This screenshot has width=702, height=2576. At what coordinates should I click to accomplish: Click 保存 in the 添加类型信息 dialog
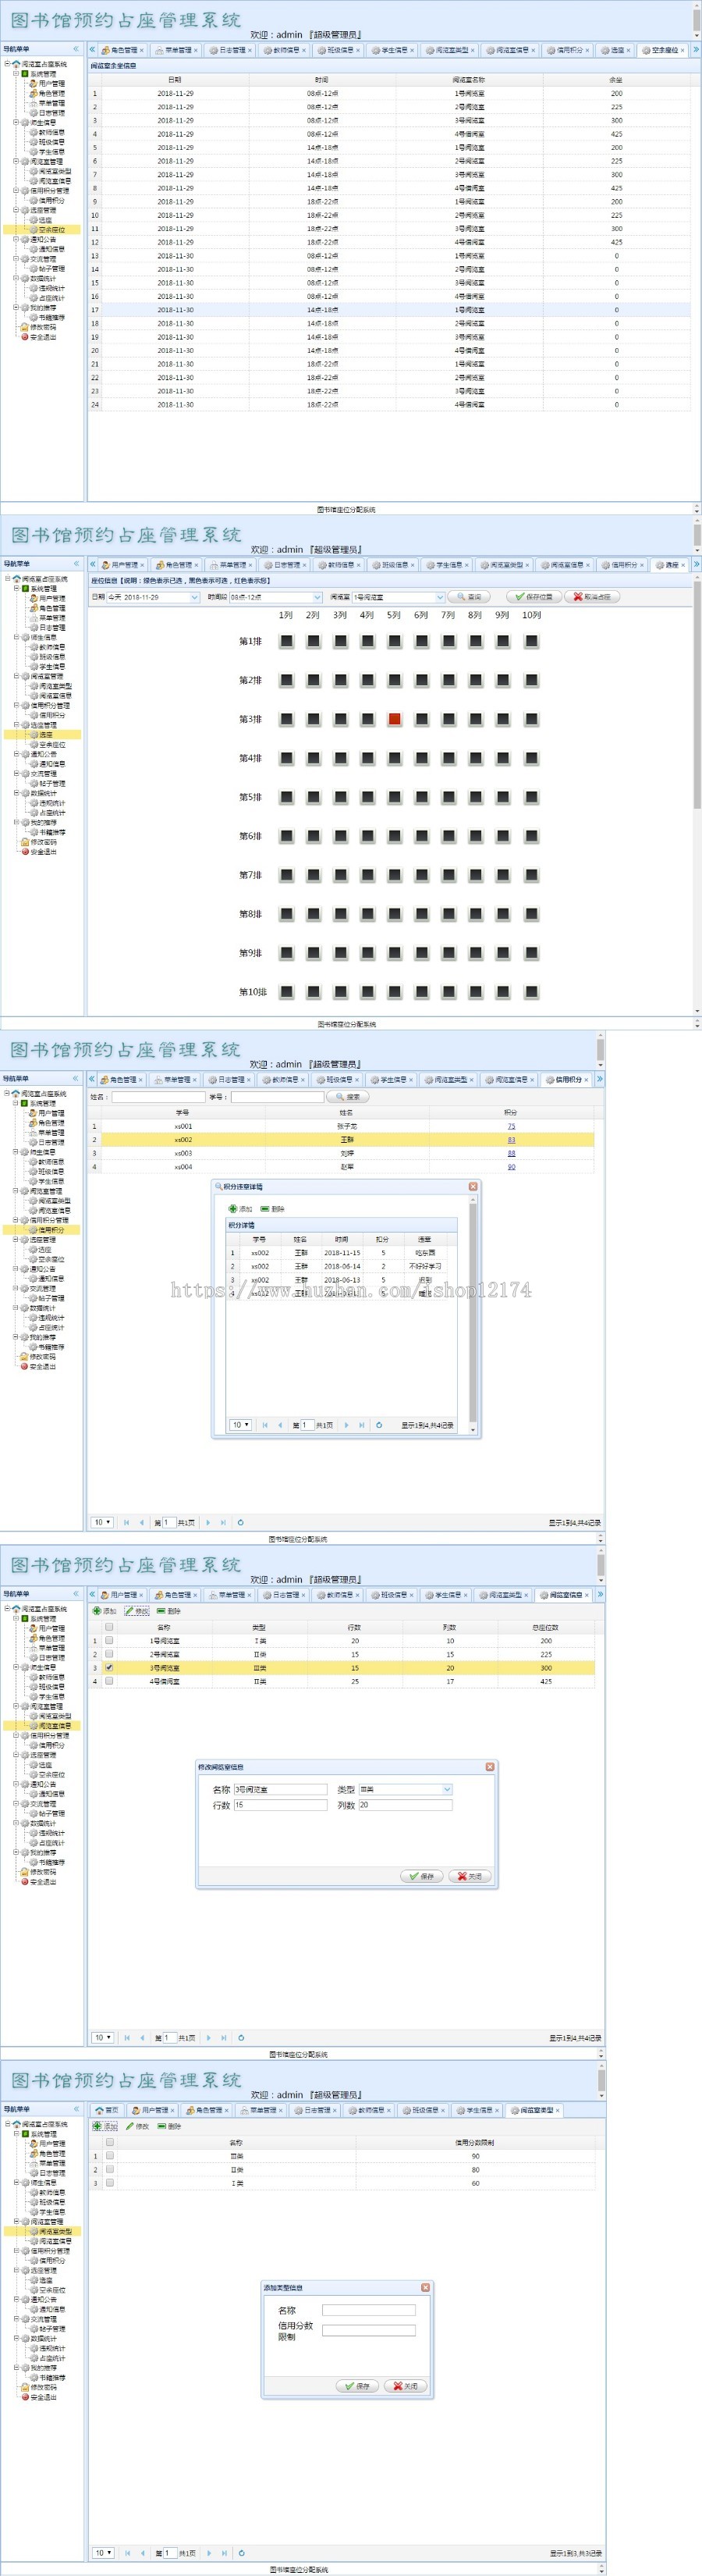tap(357, 2387)
